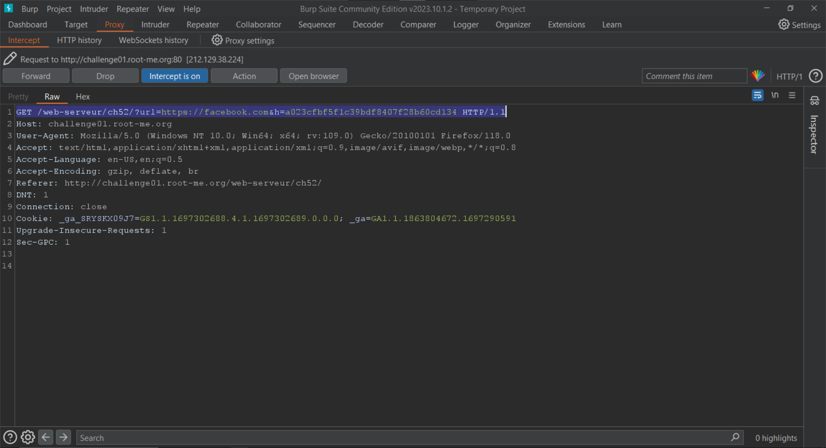826x448 pixels.
Task: Switch to the Target tab
Action: 76,25
